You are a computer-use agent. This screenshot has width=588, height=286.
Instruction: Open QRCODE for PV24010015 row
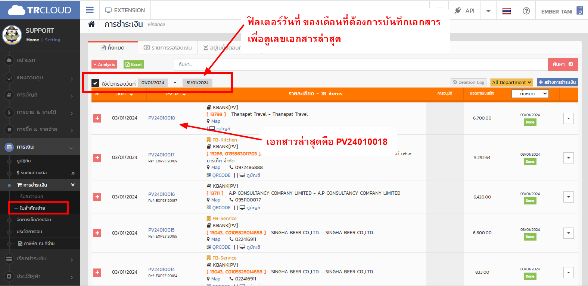[x=219, y=247]
